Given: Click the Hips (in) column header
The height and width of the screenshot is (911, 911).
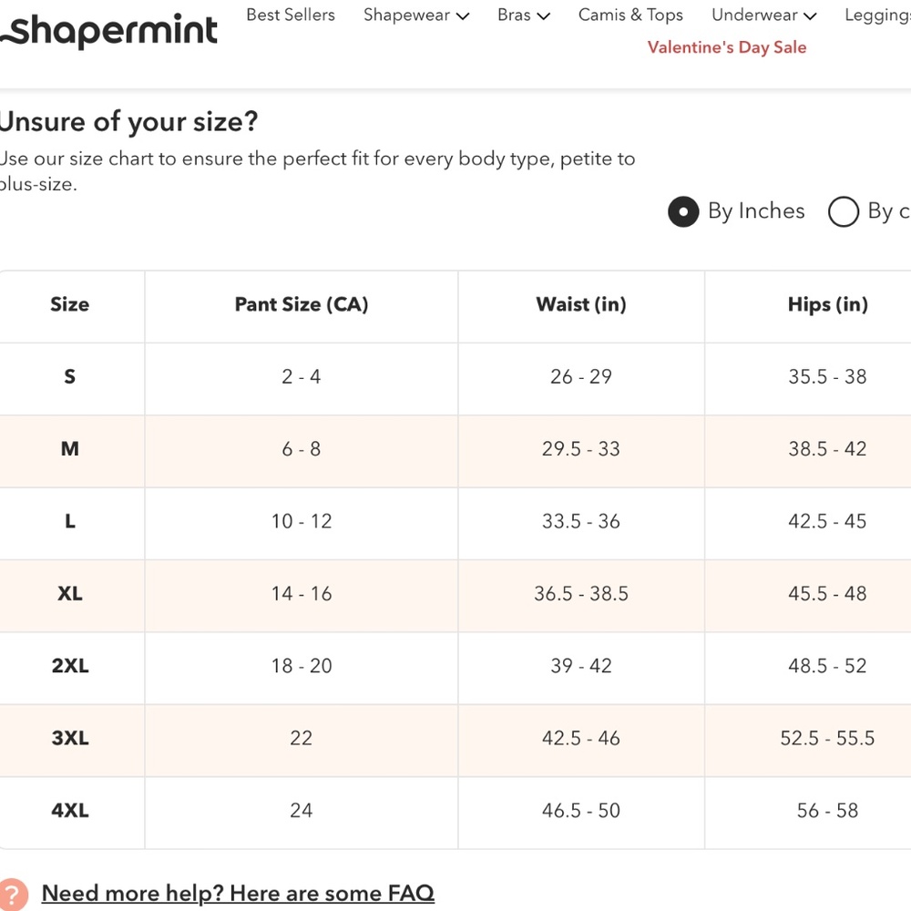Looking at the screenshot, I should [x=828, y=304].
